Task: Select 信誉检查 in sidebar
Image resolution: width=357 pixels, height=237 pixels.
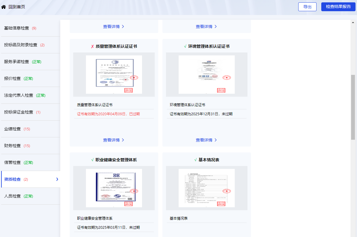Action: coord(30,162)
